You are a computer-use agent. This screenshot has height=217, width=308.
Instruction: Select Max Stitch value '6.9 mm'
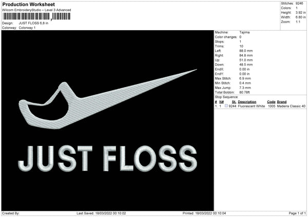click(245, 78)
